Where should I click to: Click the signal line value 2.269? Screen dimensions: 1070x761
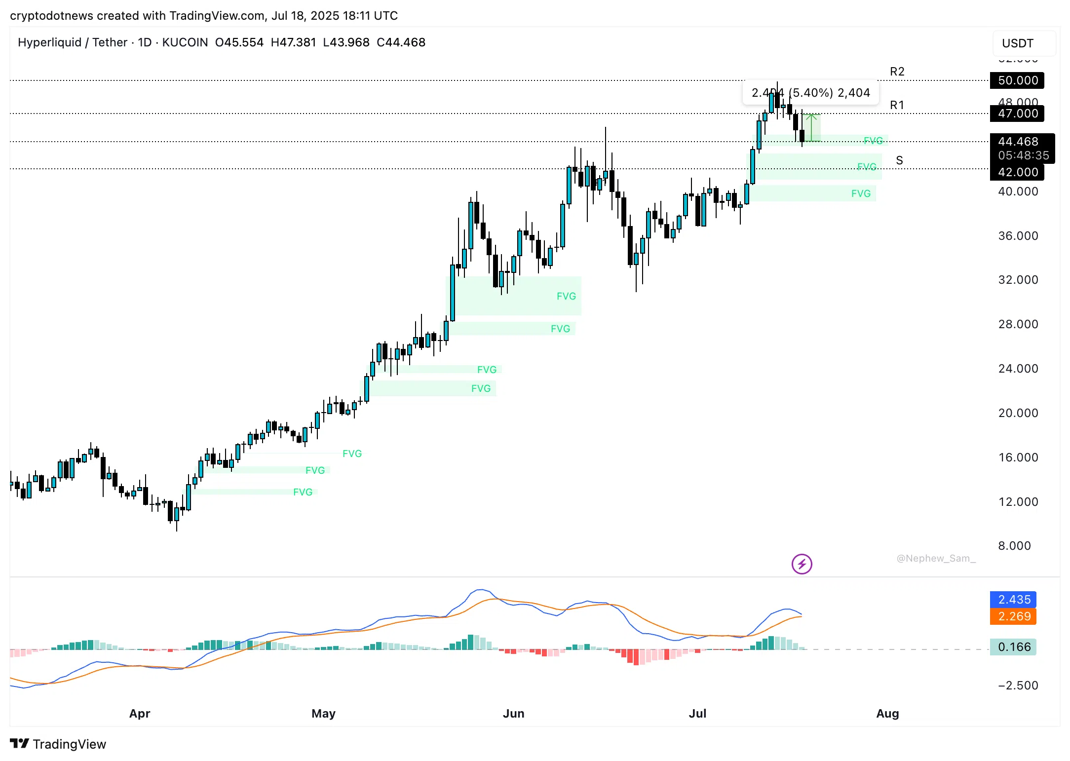coord(1013,616)
